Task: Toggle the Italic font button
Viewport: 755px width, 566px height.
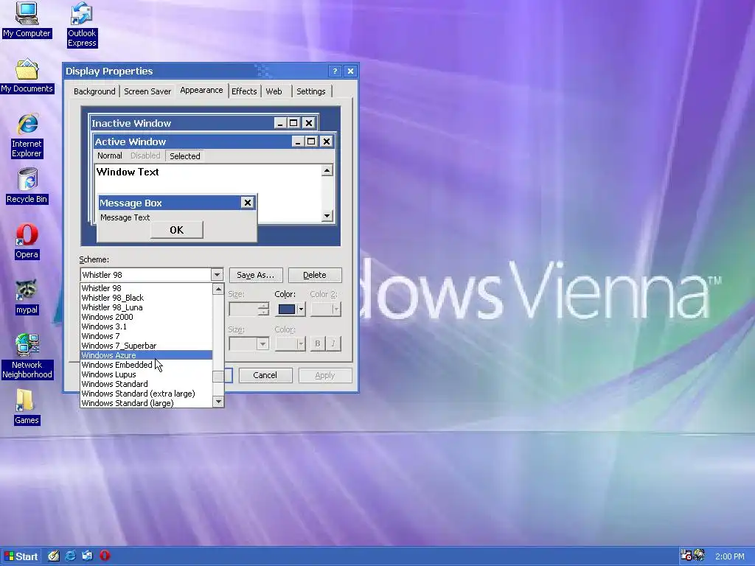Action: coord(333,343)
